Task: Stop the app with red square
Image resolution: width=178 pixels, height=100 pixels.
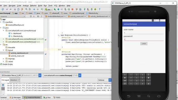Action: (72, 9)
